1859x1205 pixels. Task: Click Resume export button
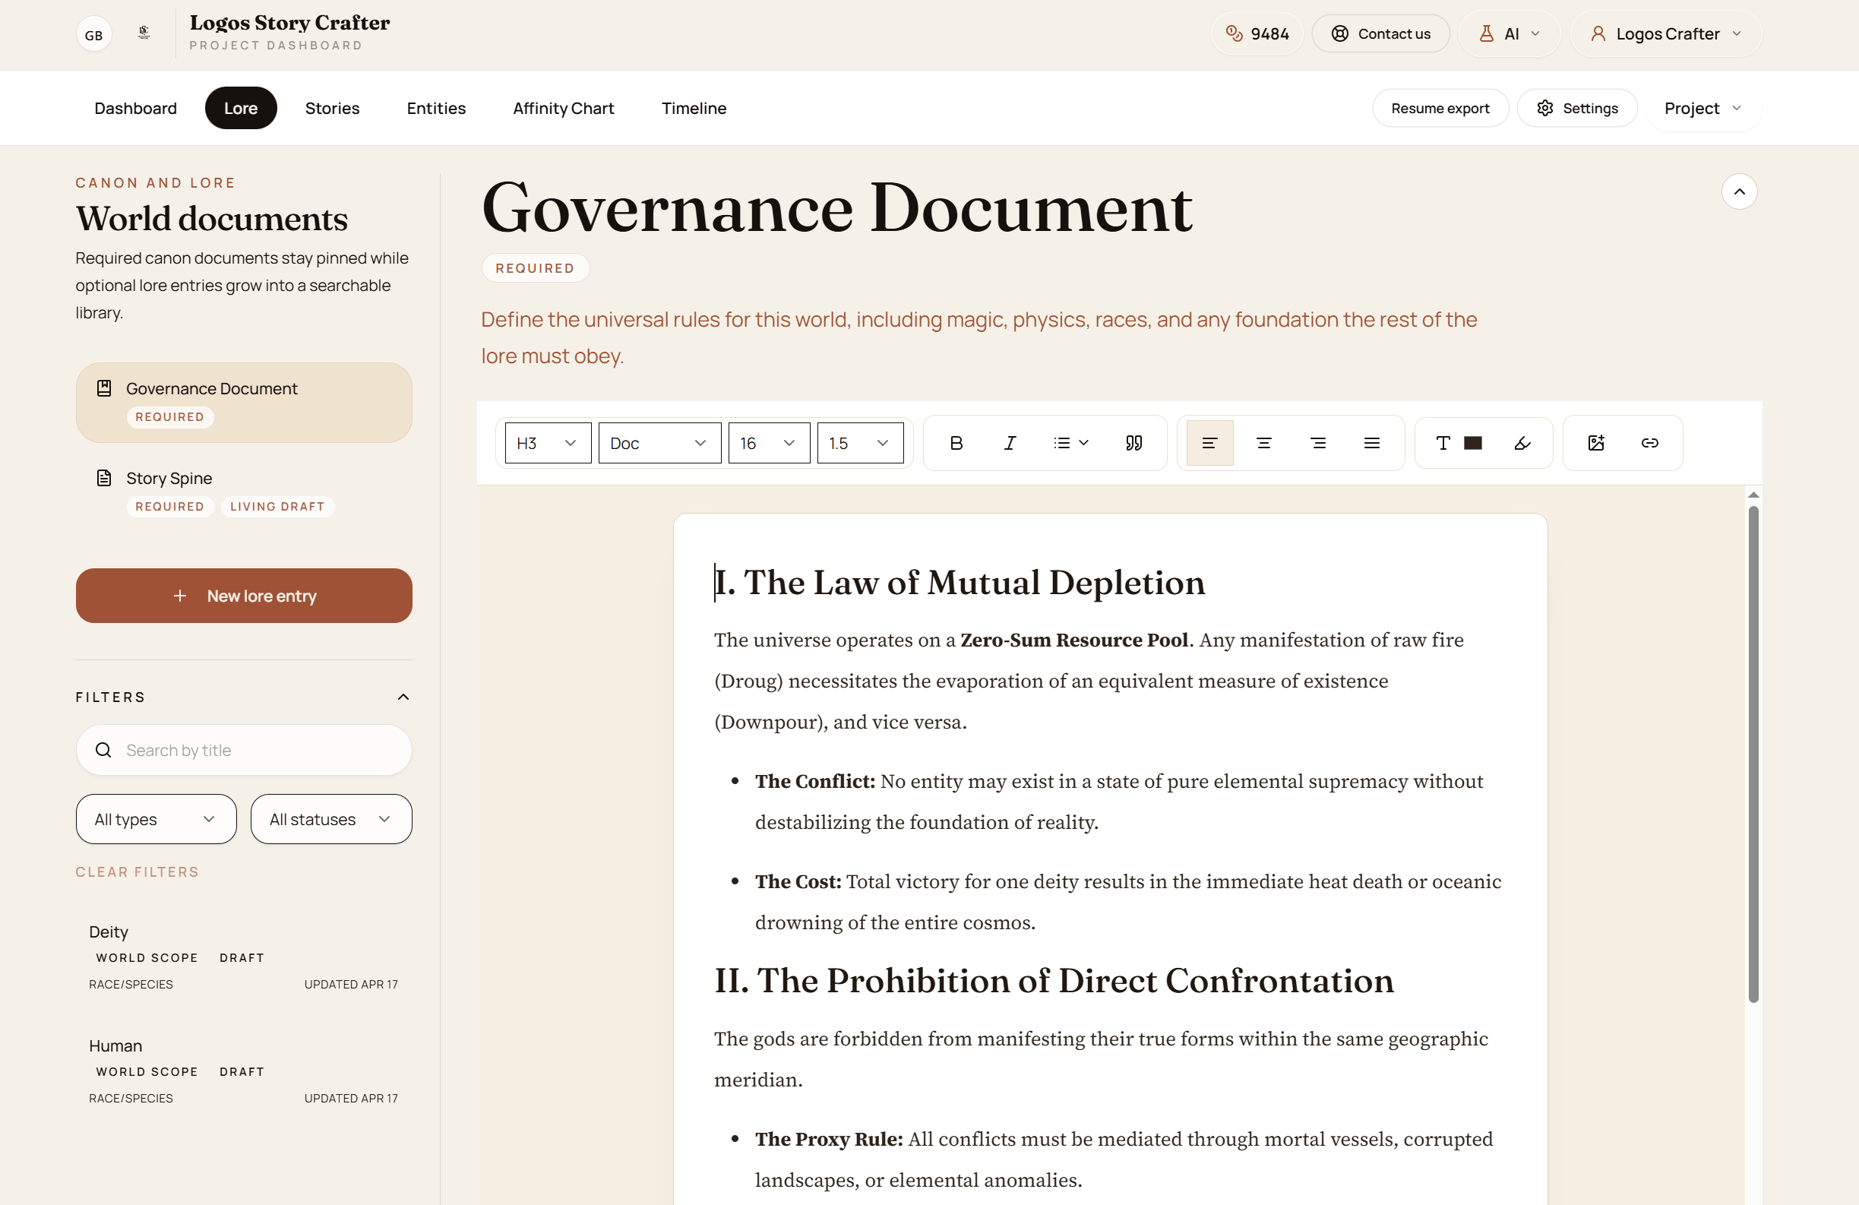(x=1440, y=108)
